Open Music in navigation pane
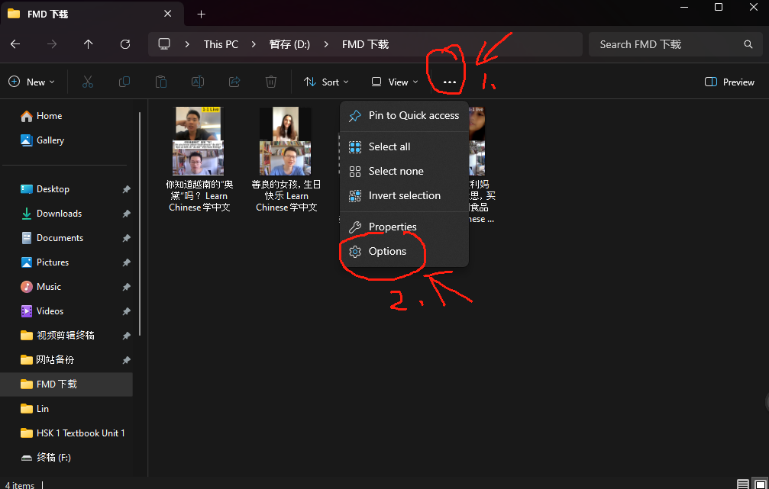Viewport: 769px width, 489px height. click(x=49, y=287)
